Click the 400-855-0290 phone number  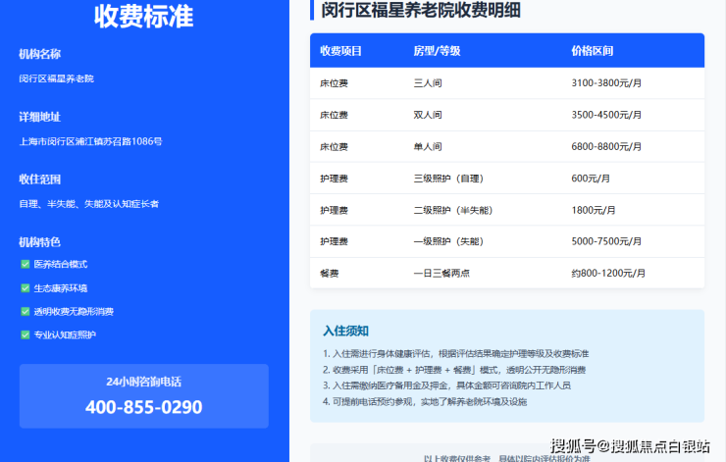144,407
